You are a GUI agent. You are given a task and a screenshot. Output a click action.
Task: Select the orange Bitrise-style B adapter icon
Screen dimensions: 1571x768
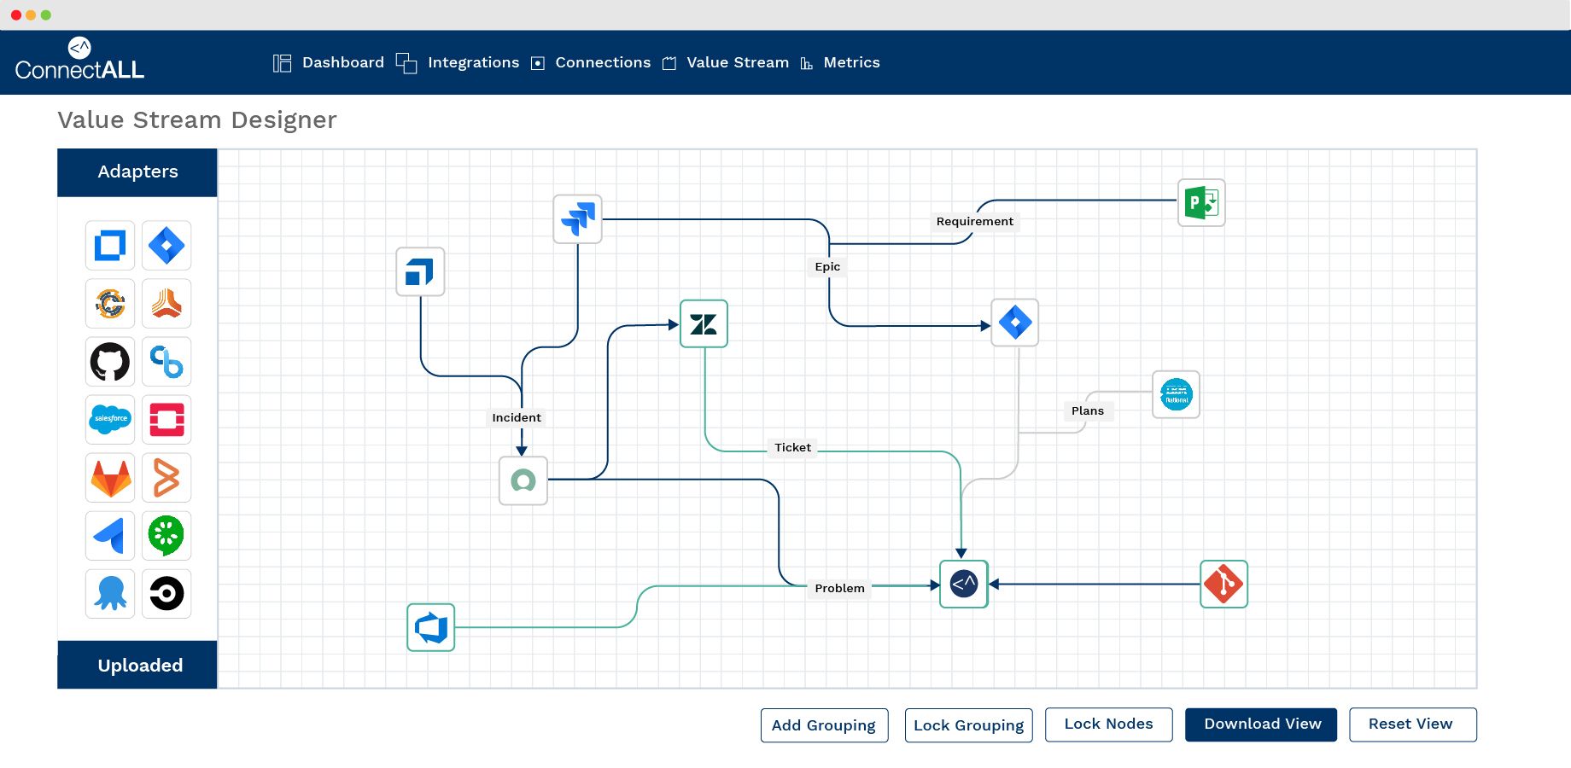[x=166, y=478]
